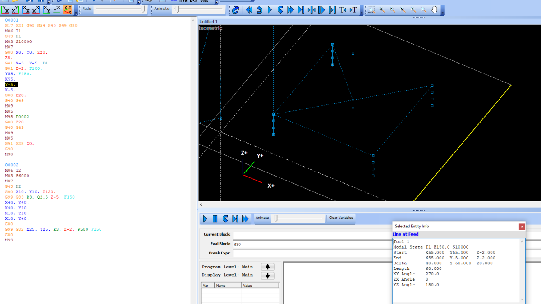Click the M06 T2 tool change line
541x304 pixels.
point(13,170)
